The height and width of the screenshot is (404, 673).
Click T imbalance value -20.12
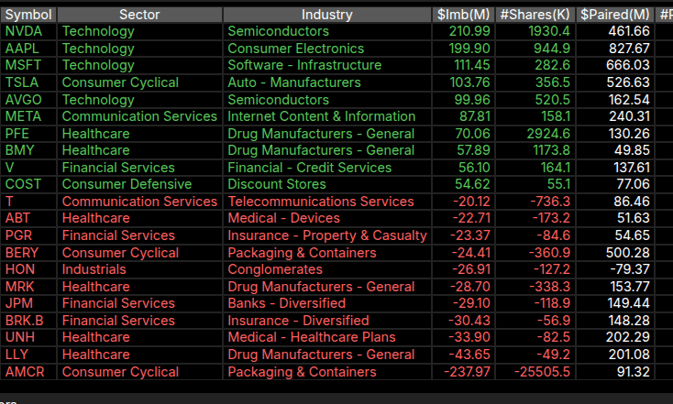pos(464,202)
